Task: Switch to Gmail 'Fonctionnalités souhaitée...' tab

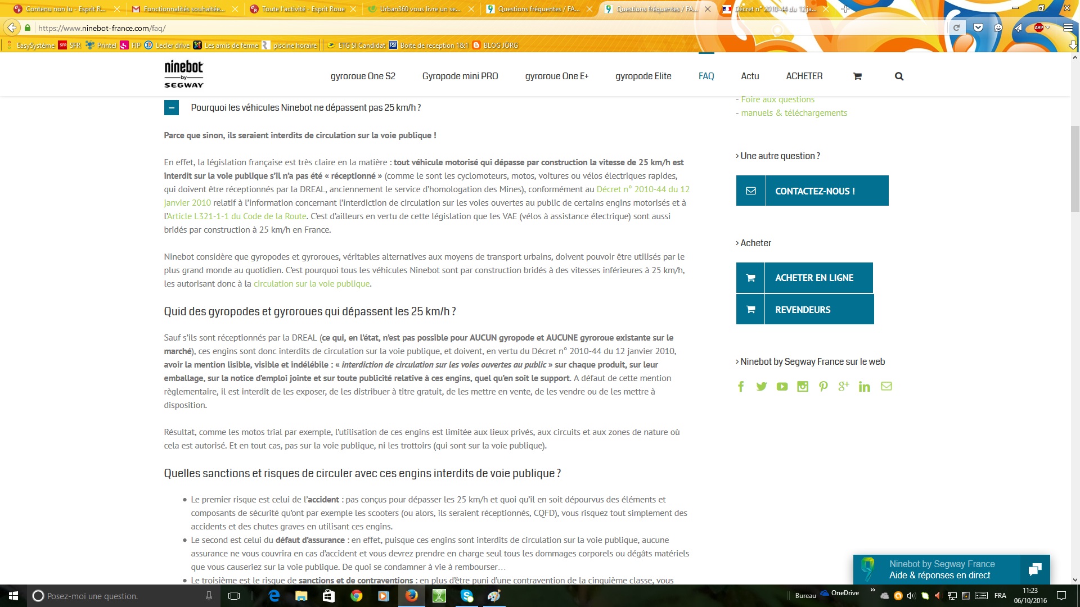Action: click(184, 9)
